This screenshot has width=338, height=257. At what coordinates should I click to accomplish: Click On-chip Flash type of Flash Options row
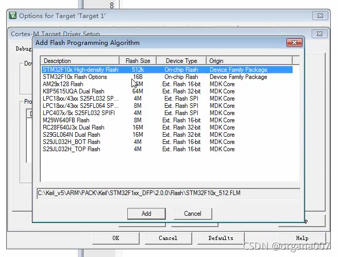[181, 77]
